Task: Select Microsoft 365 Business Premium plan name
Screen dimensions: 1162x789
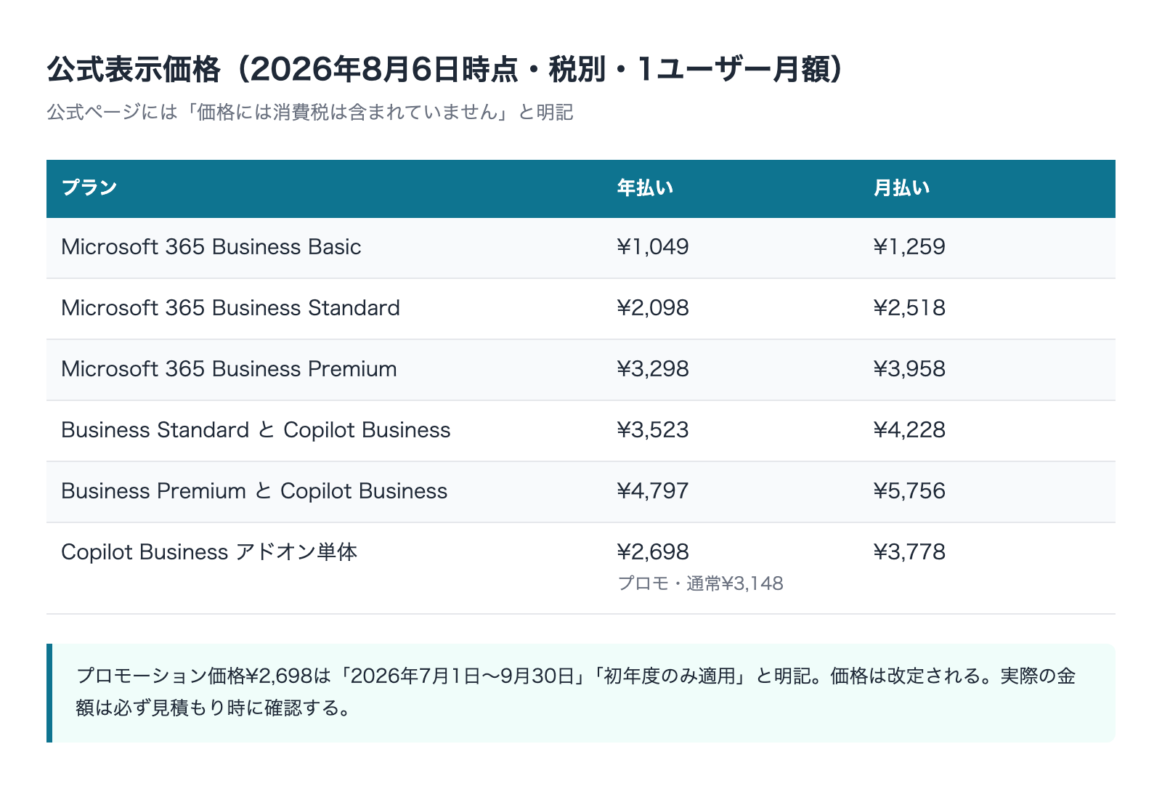Action: coord(229,369)
